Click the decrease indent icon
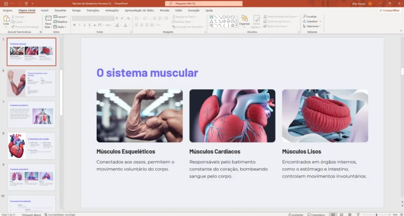 coord(154,18)
